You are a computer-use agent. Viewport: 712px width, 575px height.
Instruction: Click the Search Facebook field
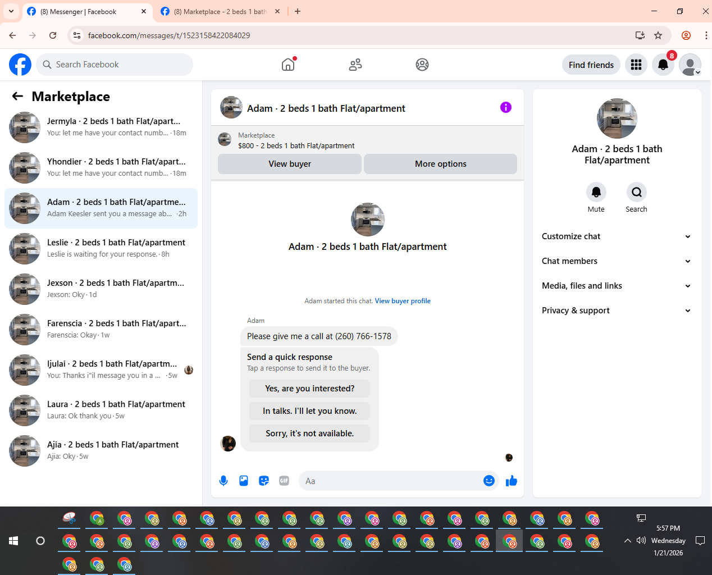coord(115,65)
